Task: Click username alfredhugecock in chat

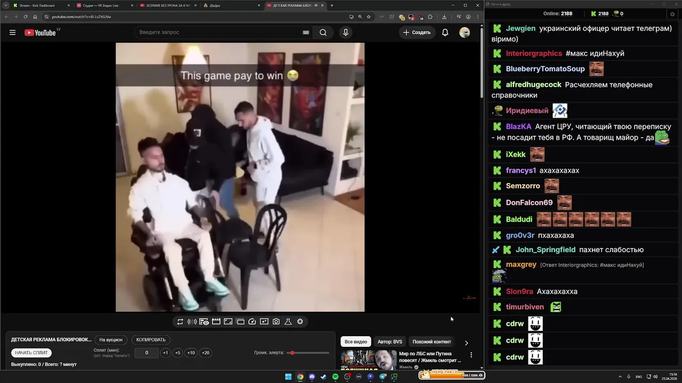Action: tap(533, 85)
